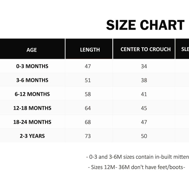Select the 18-24 MONTHS row label

(x=32, y=122)
